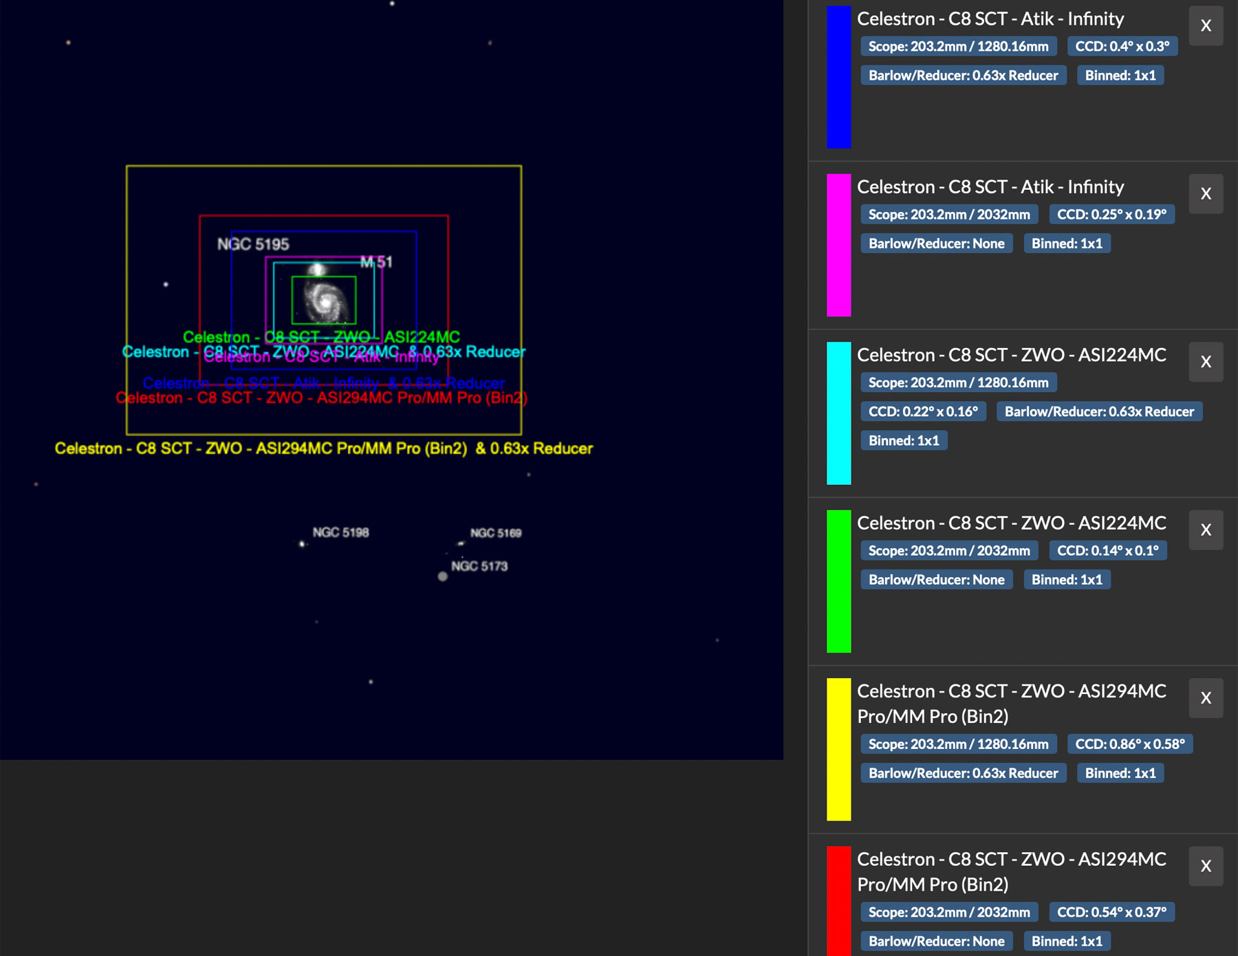Click the cyan entry ASI224MC title
This screenshot has height=956, width=1238.
1012,355
